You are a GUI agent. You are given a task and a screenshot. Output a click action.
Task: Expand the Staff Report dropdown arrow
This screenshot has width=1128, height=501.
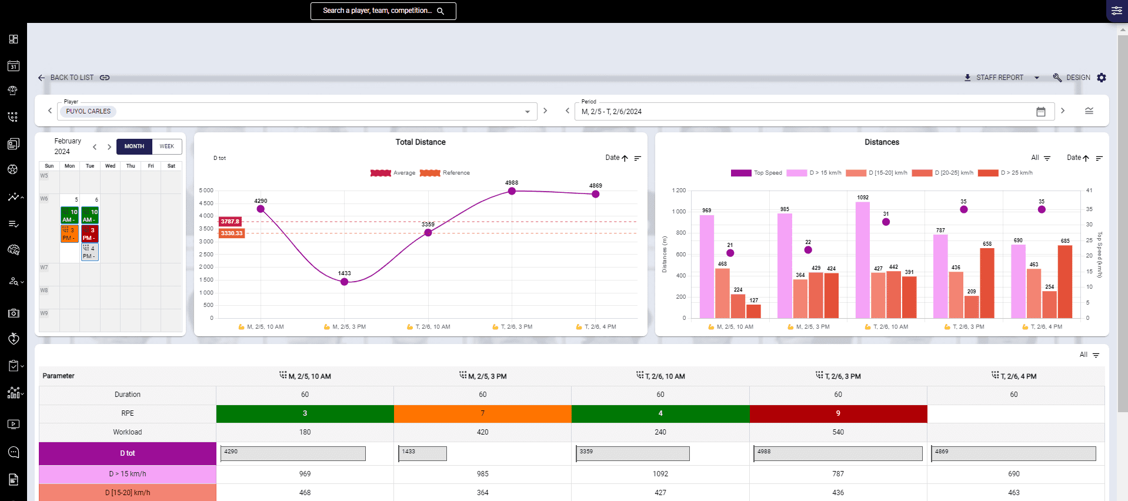pyautogui.click(x=1037, y=78)
